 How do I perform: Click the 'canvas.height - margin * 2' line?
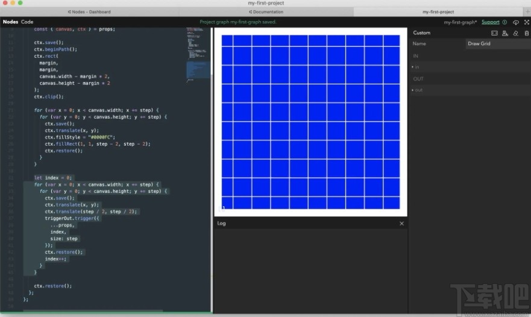pyautogui.click(x=75, y=83)
